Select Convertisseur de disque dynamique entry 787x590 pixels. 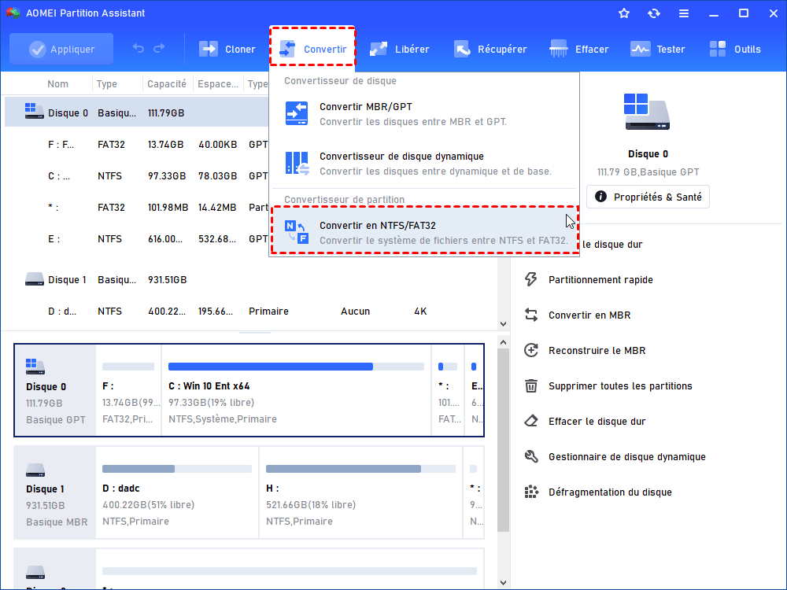click(425, 164)
